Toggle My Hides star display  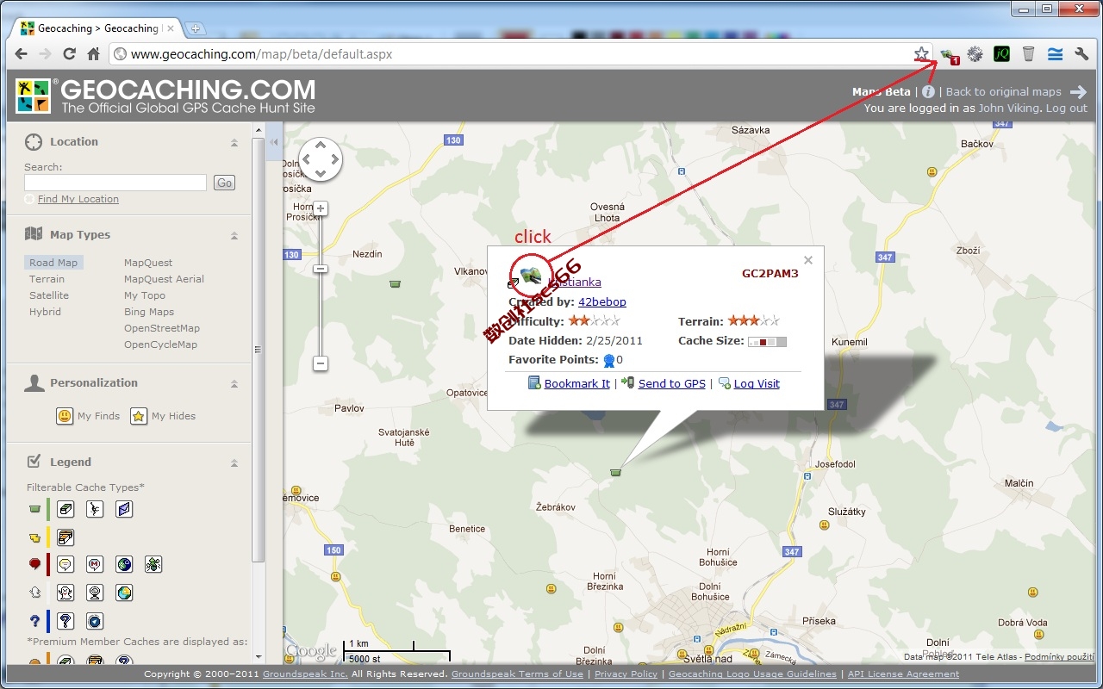tap(139, 416)
